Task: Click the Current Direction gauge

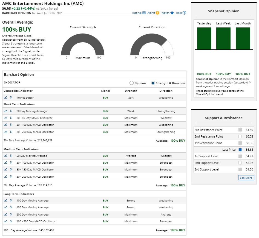Action: tap(152, 45)
